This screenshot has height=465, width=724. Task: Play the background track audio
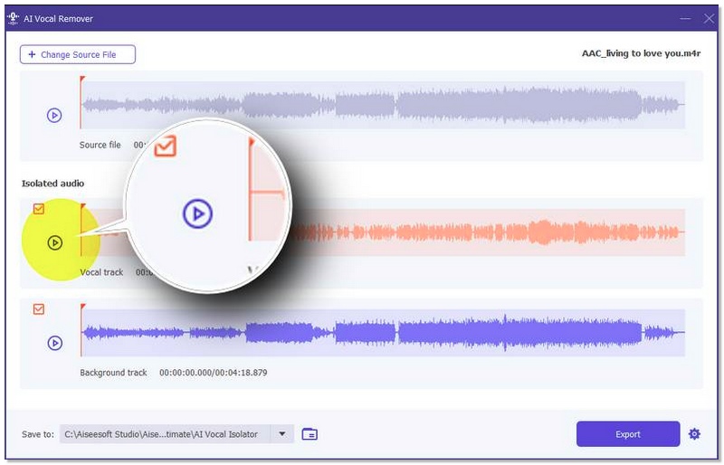point(54,343)
